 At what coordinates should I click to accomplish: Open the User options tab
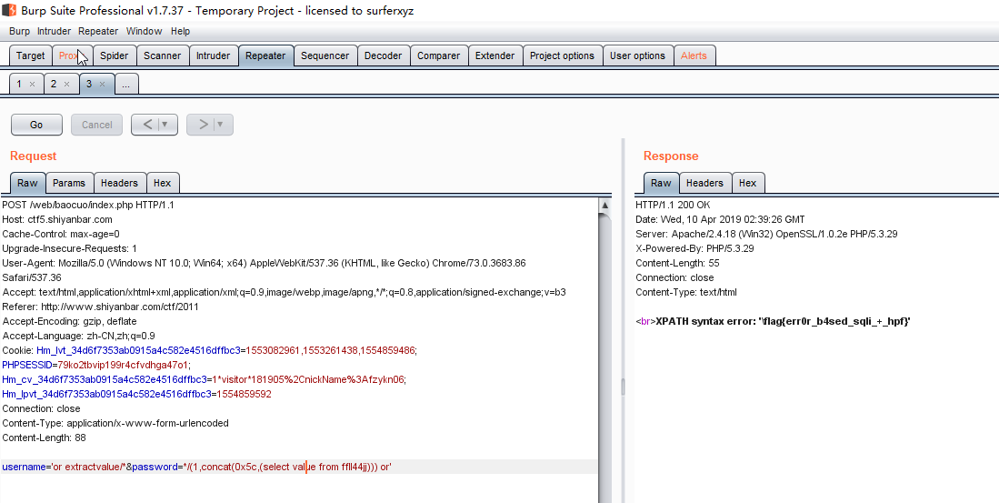pyautogui.click(x=637, y=55)
